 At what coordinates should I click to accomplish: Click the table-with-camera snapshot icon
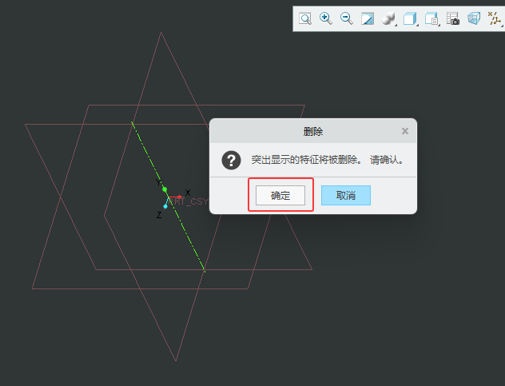453,18
